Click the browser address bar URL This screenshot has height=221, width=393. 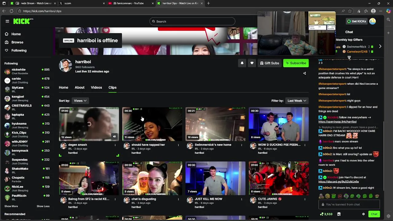[42, 11]
